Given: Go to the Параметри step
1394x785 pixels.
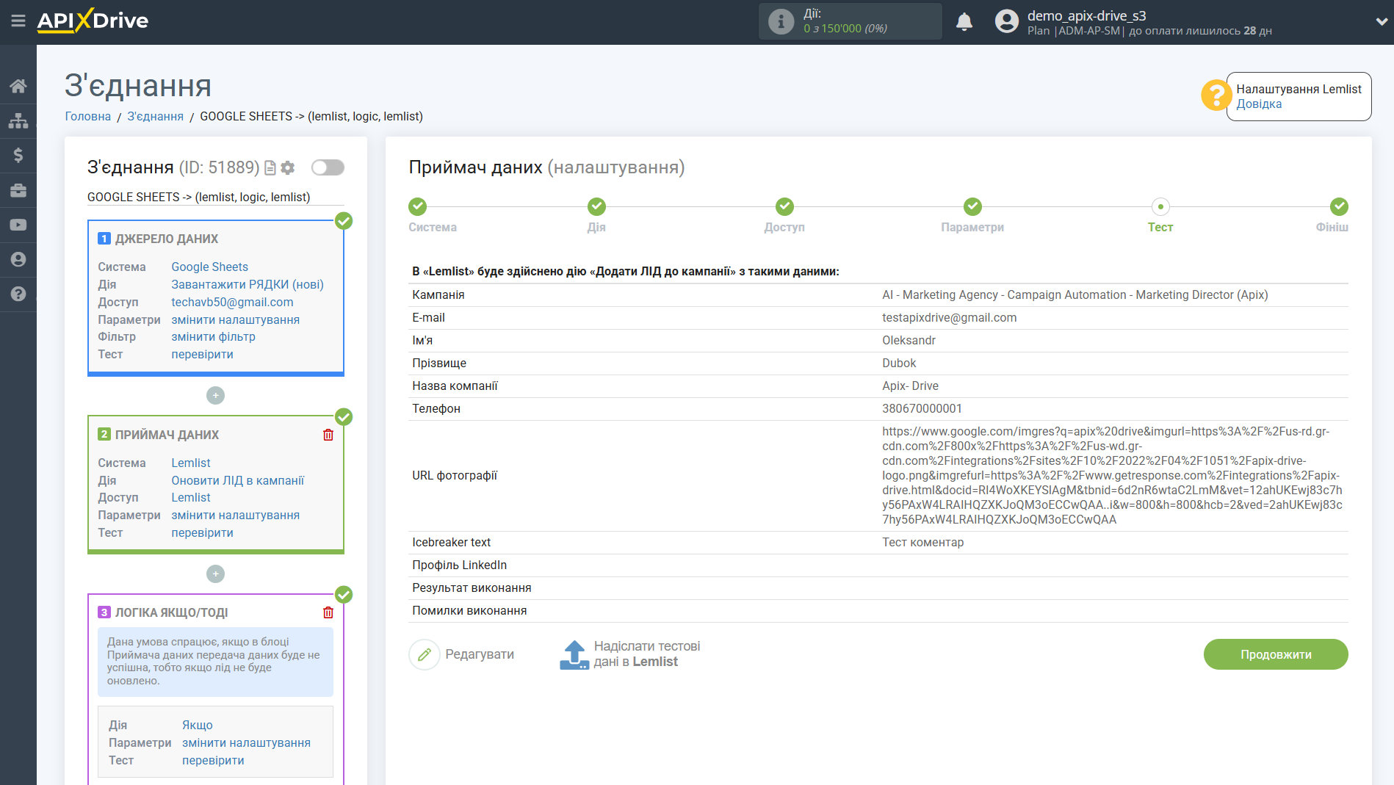Looking at the screenshot, I should [x=972, y=206].
